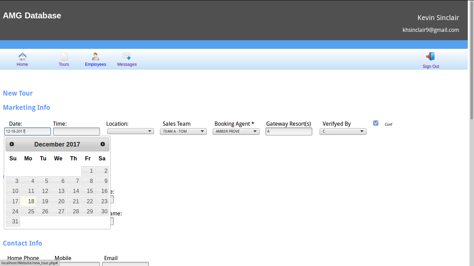Pick December 18 in the date picker
This screenshot has height=266, width=474.
pos(28,201)
